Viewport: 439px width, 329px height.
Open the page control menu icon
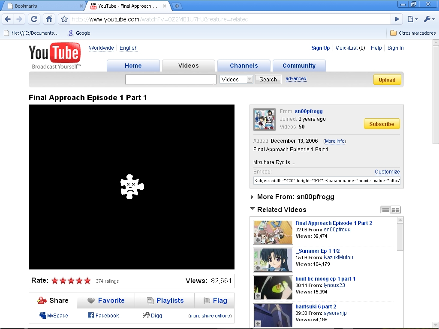click(x=413, y=19)
